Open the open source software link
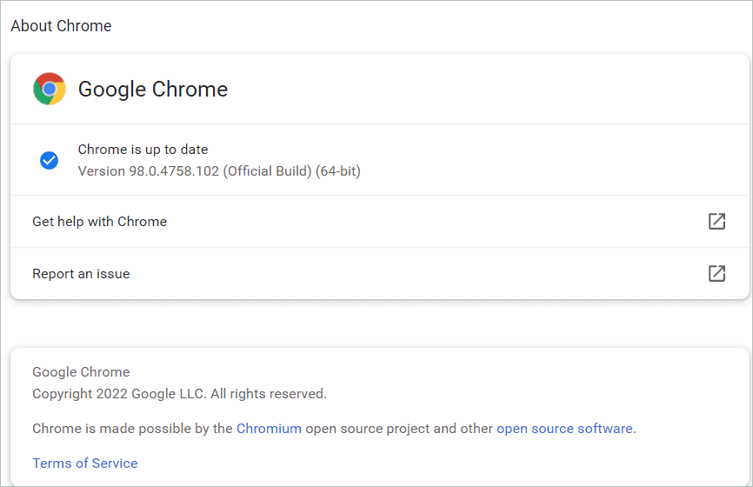Image resolution: width=753 pixels, height=487 pixels. click(564, 428)
